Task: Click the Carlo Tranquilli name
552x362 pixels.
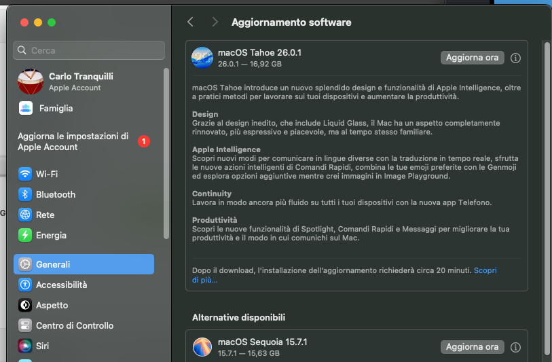Action: (81, 77)
